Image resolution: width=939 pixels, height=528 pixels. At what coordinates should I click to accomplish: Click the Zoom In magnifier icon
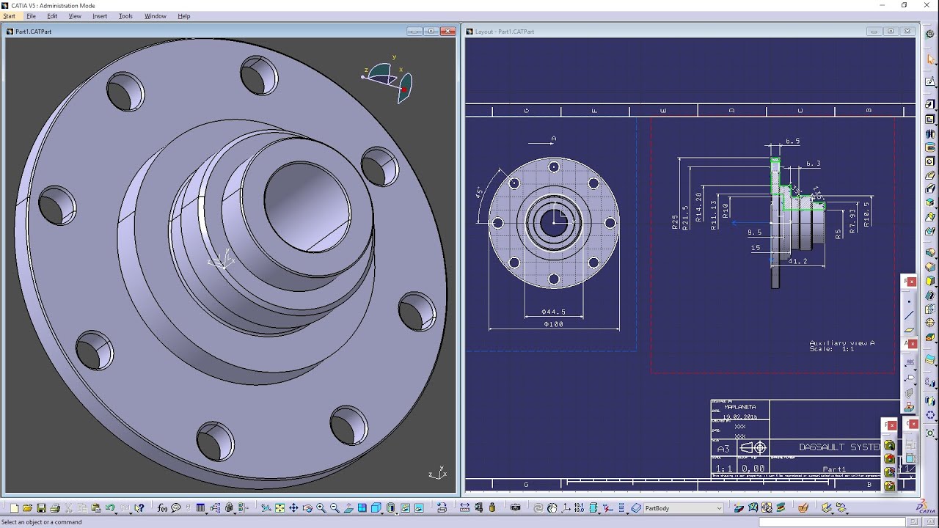[321, 507]
